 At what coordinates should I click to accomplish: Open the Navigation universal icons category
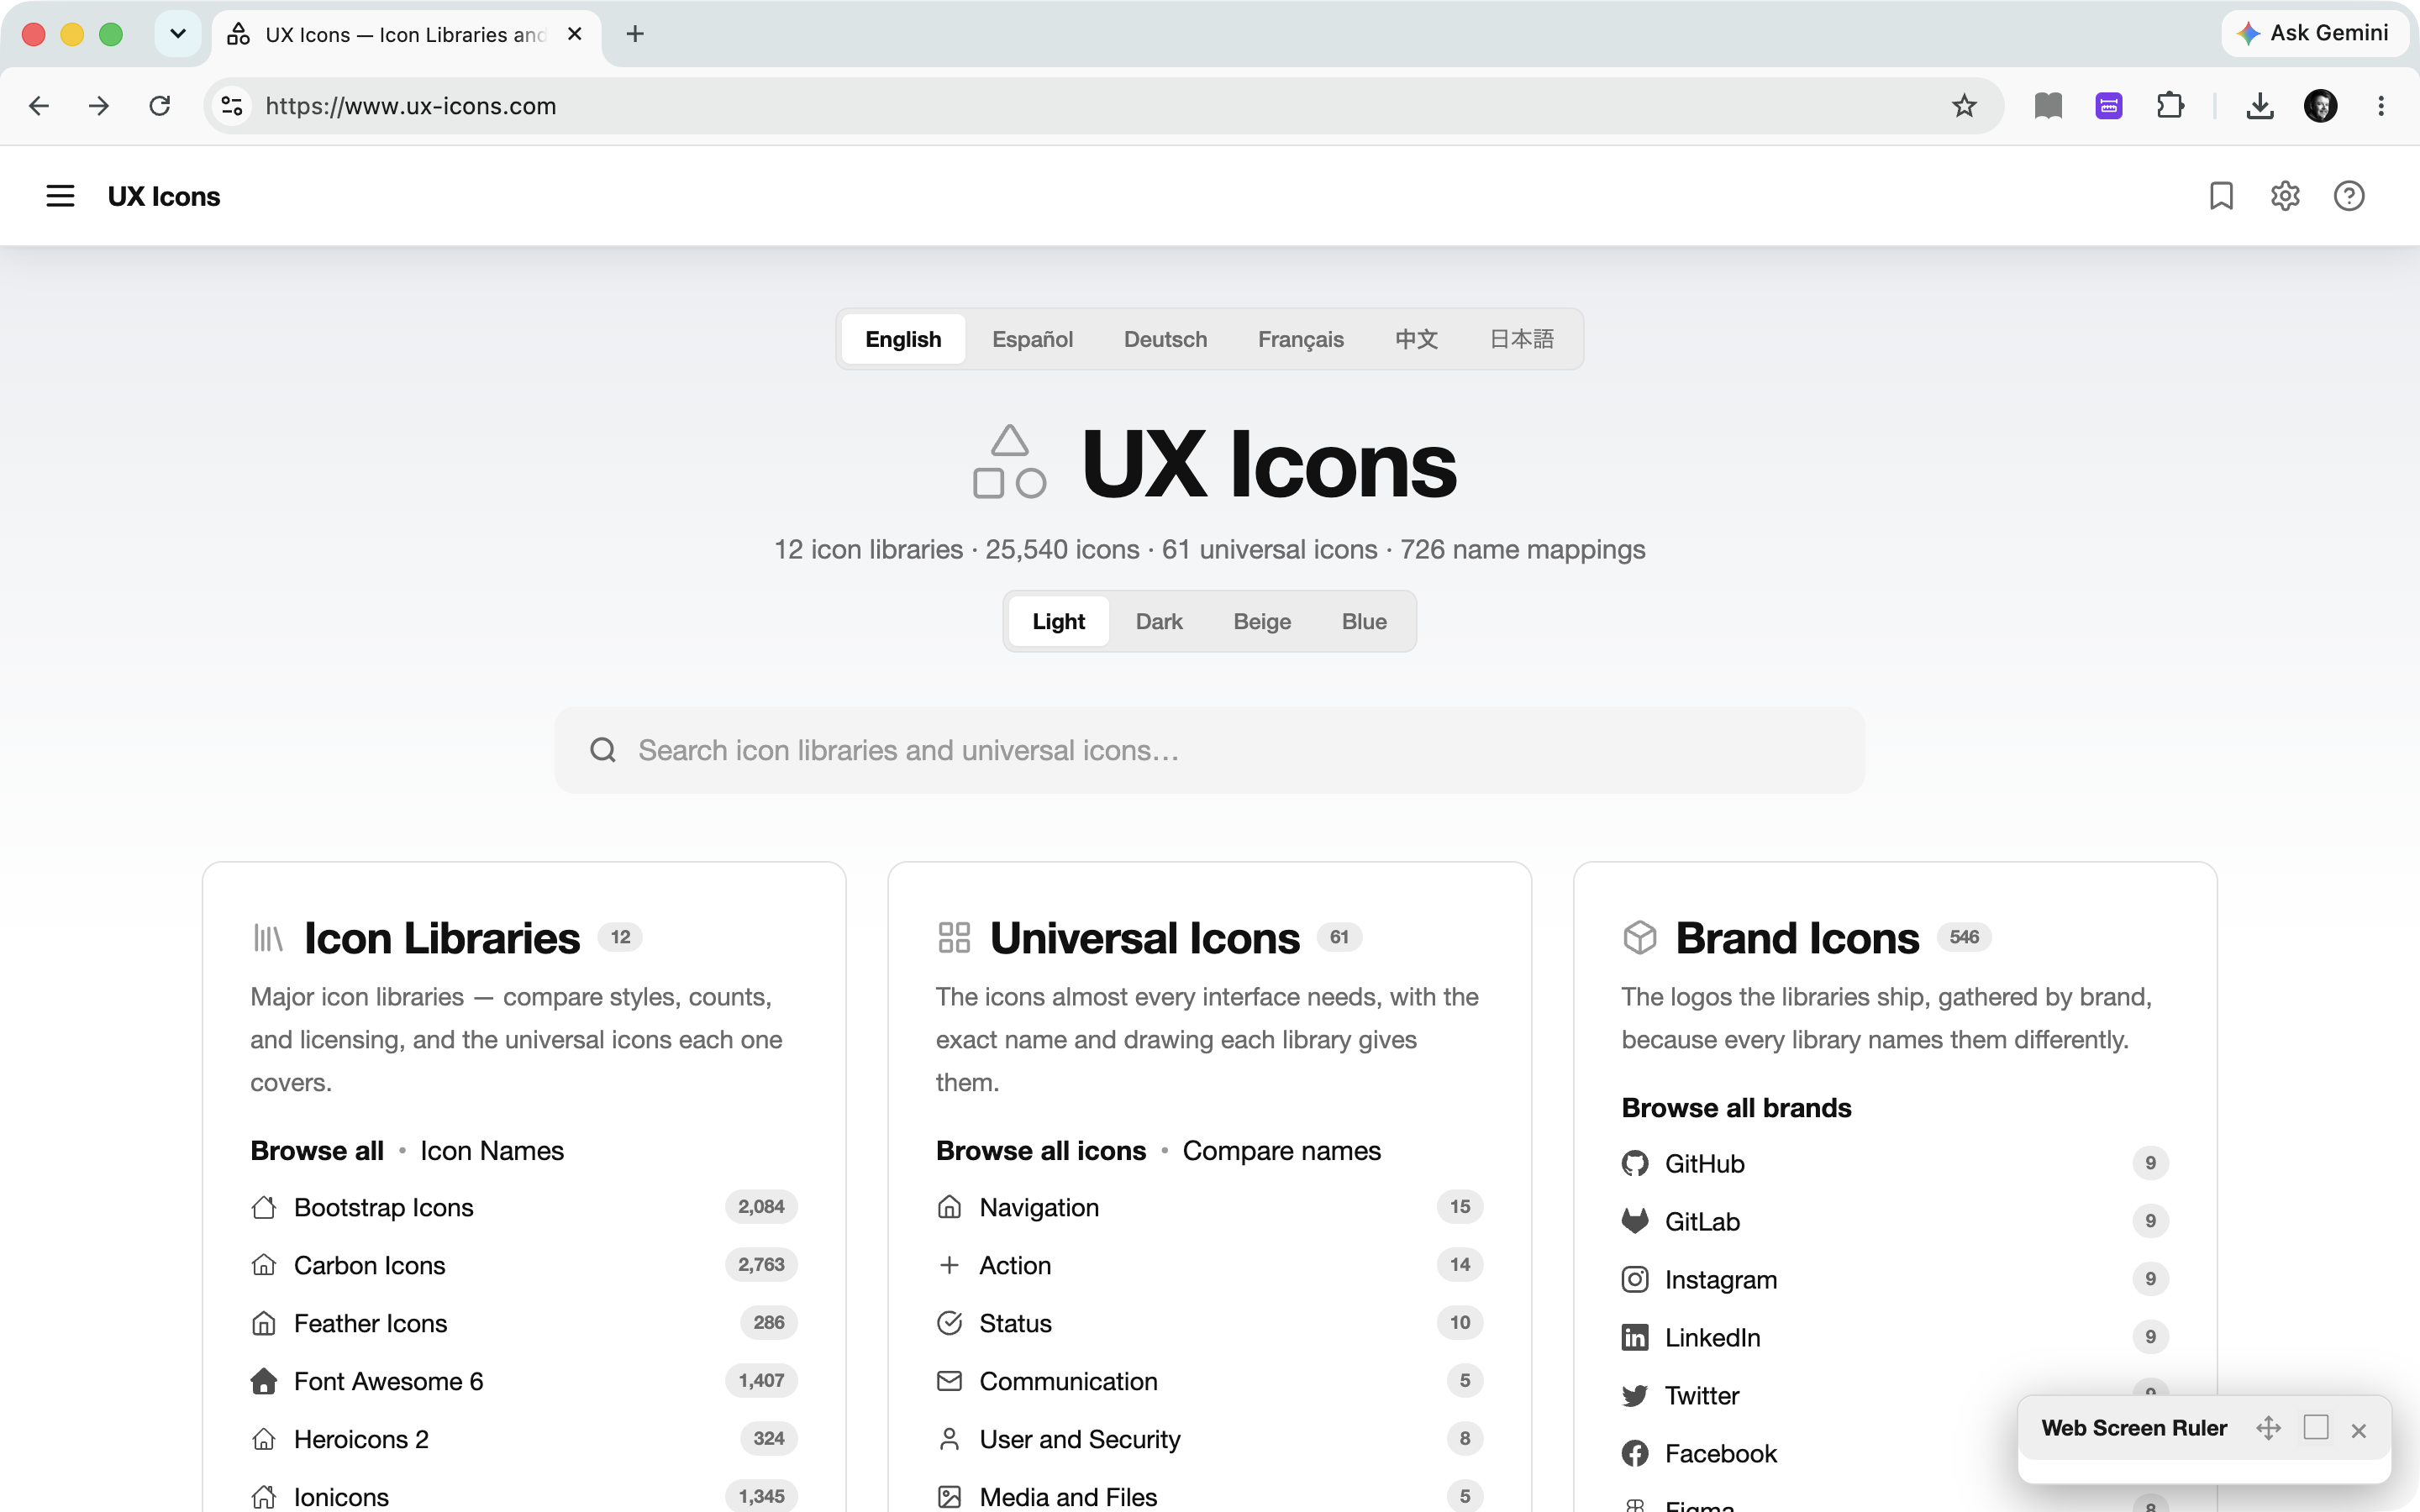[x=1209, y=1207]
